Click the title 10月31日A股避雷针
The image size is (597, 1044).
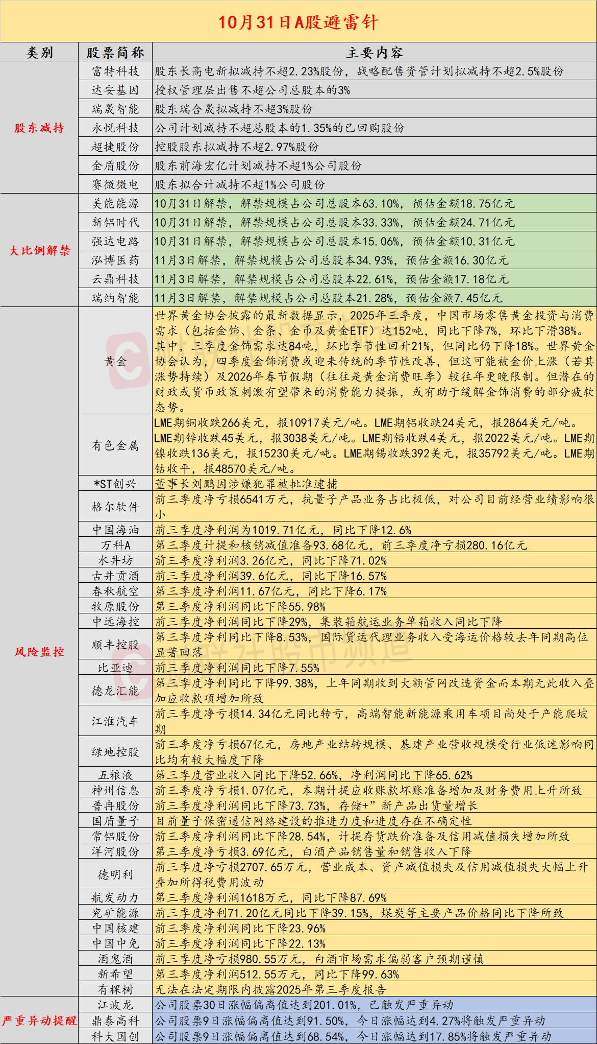click(x=298, y=22)
